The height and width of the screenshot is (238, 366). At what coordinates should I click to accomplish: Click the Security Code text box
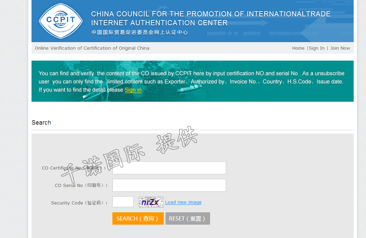tap(123, 202)
